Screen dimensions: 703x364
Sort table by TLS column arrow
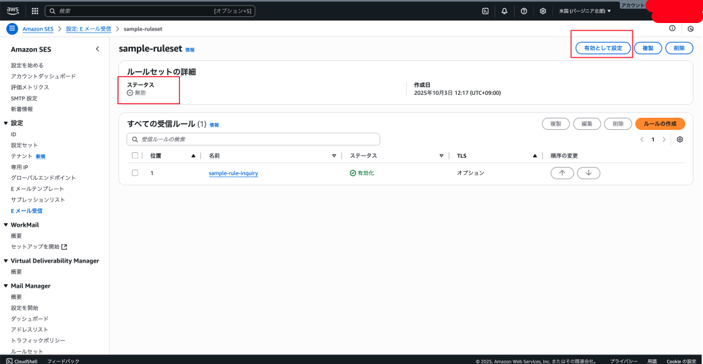point(535,156)
